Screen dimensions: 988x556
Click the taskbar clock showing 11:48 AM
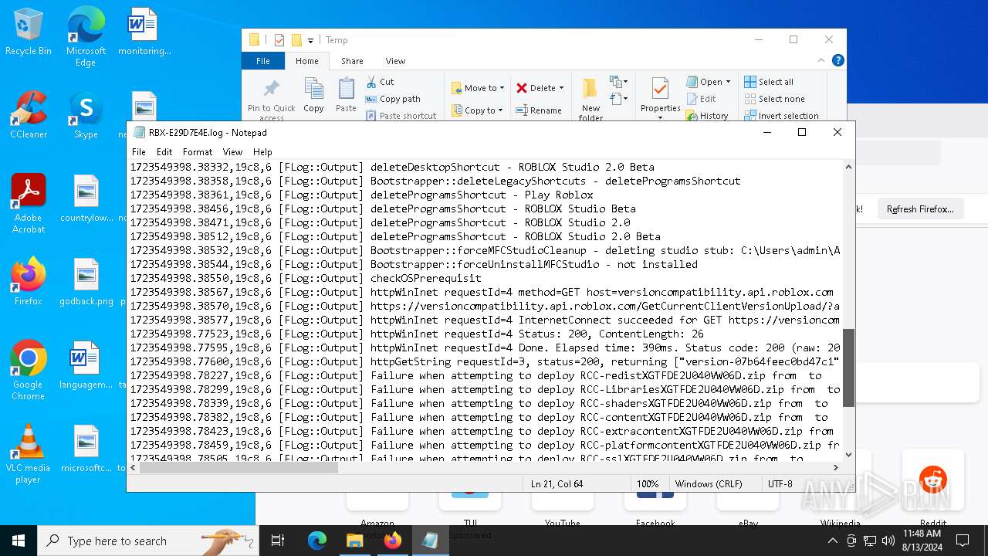(x=922, y=541)
